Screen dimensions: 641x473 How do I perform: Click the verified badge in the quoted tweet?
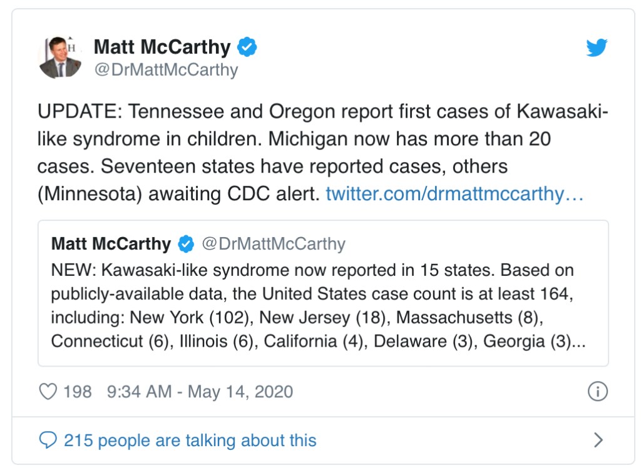(186, 244)
